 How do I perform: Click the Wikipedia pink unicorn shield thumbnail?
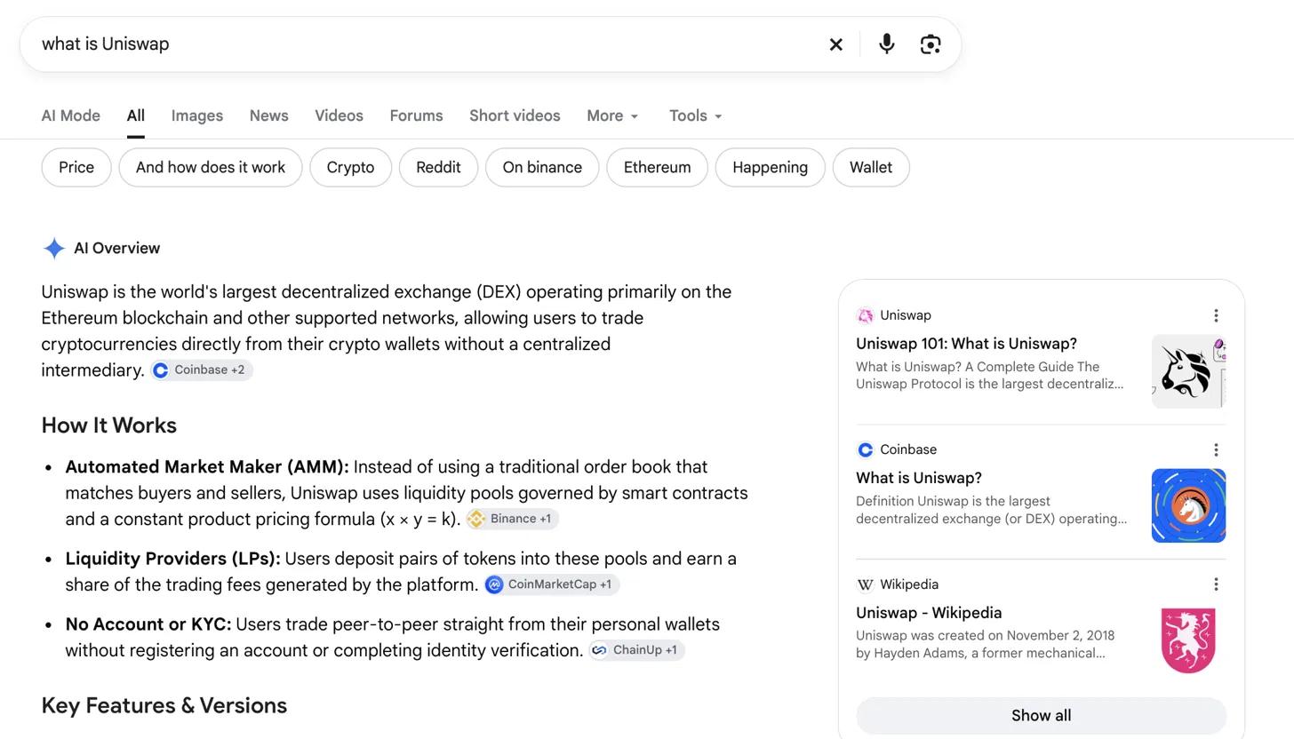point(1189,640)
